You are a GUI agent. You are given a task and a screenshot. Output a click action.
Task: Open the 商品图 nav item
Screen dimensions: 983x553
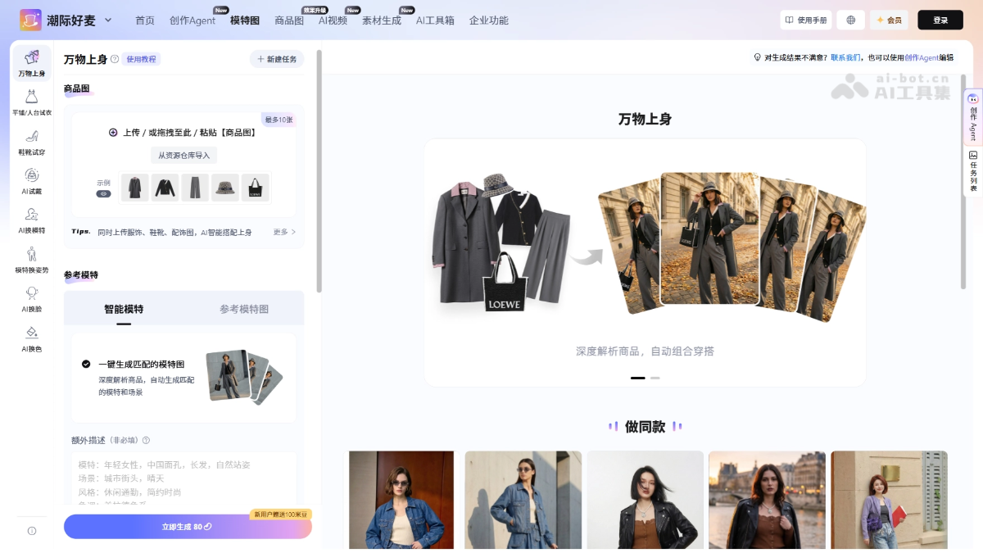point(289,20)
